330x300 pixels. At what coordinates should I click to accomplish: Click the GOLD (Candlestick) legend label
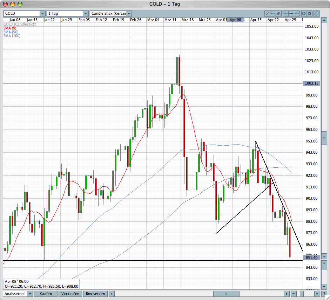click(x=20, y=25)
